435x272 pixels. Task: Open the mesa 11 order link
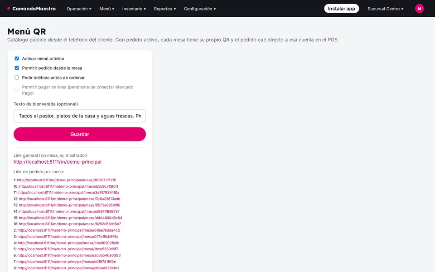pos(69,193)
